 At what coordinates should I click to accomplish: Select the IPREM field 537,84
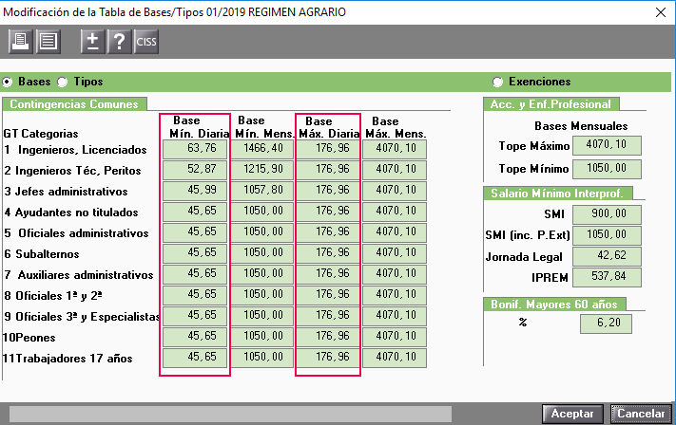coord(607,277)
